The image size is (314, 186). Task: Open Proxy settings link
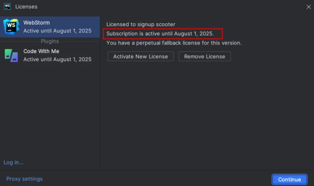click(x=25, y=179)
